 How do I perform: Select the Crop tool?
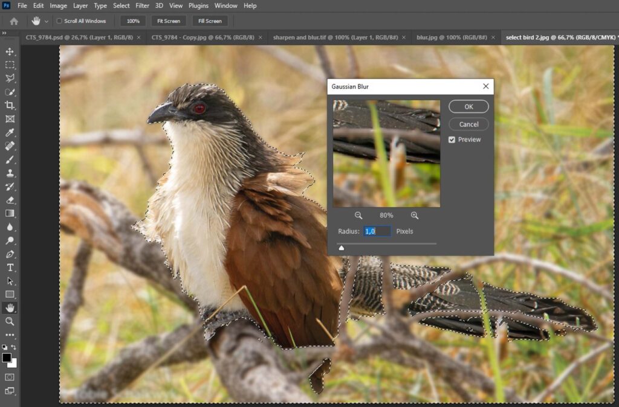tap(10, 106)
